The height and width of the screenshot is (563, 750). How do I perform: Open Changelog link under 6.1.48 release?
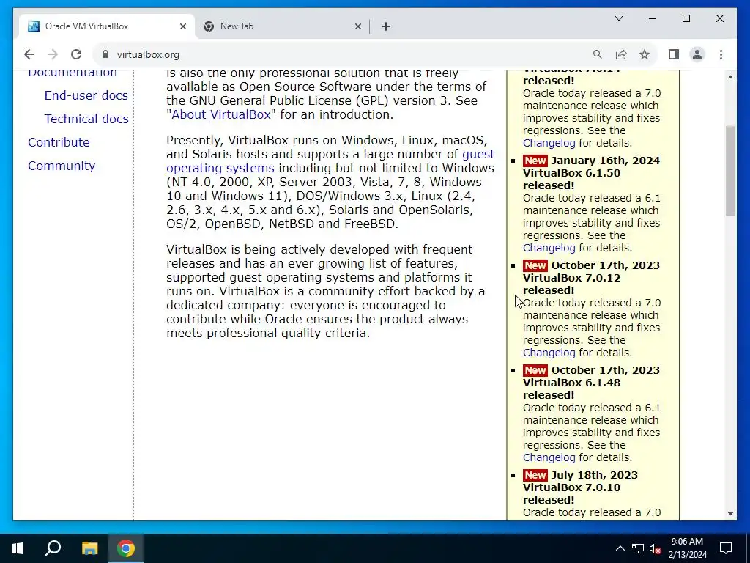coord(549,457)
